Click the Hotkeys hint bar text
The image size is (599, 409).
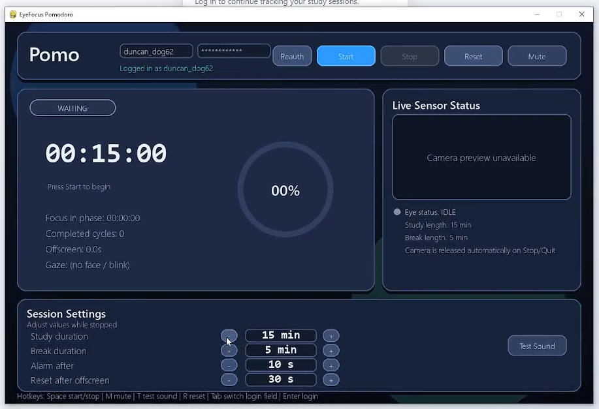pos(167,396)
